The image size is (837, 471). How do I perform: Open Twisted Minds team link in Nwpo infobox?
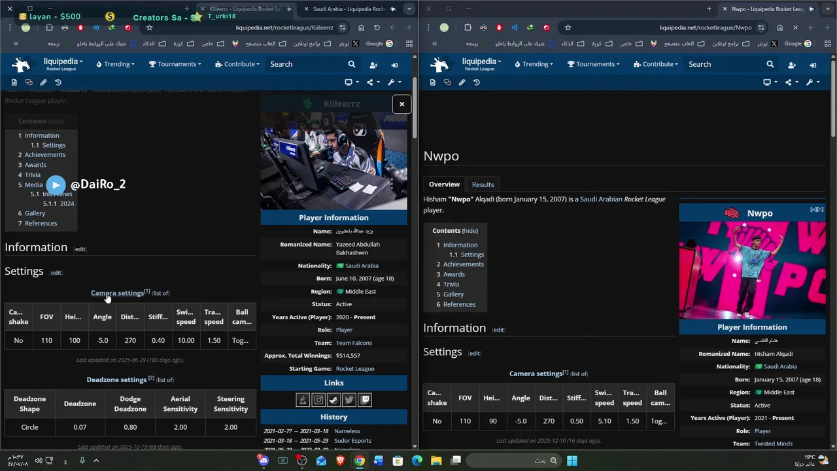click(x=774, y=444)
